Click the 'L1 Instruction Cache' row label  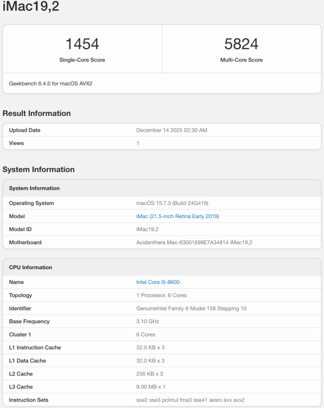point(35,348)
